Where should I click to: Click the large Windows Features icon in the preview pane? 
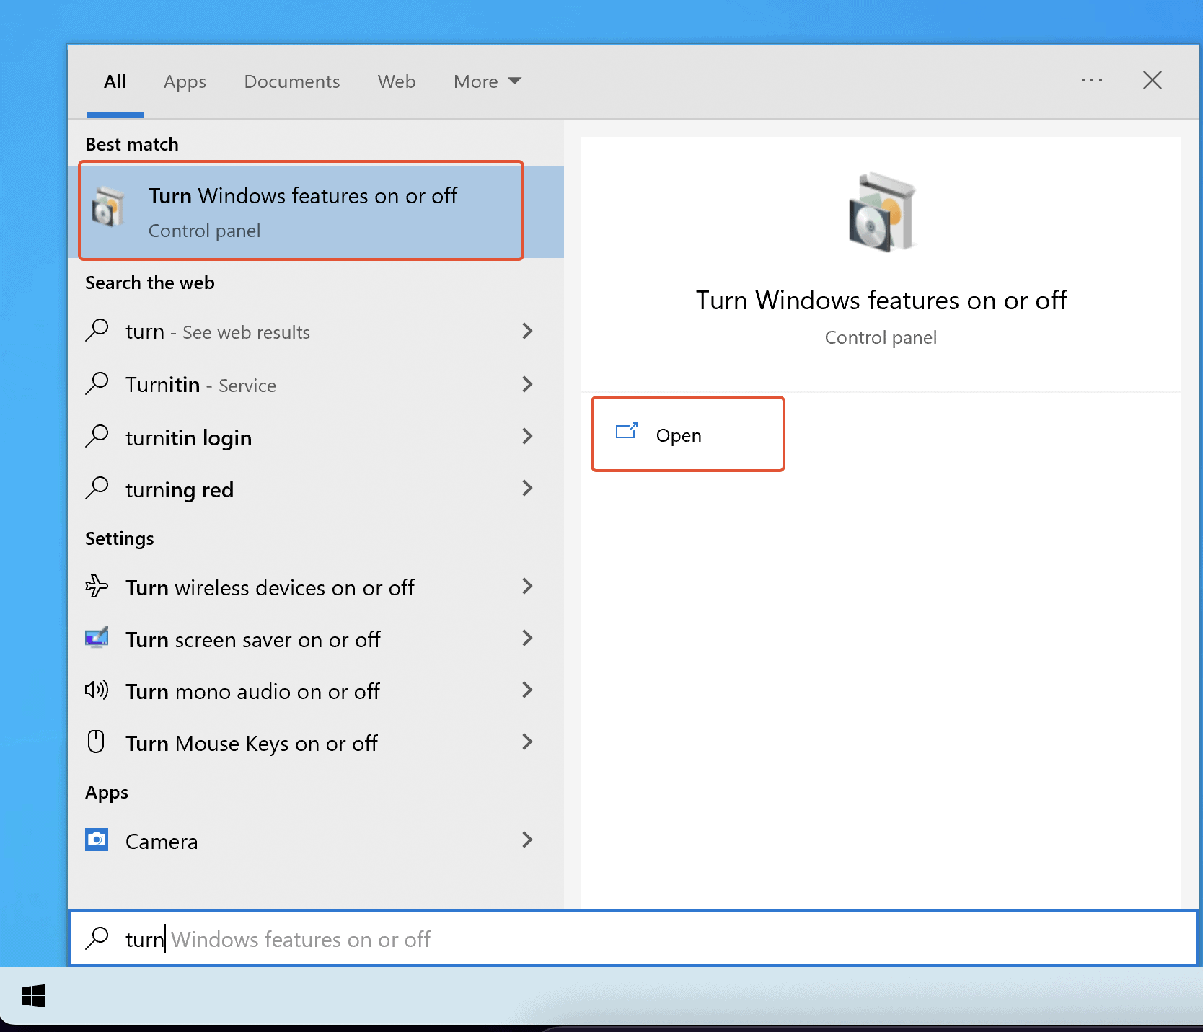(881, 212)
